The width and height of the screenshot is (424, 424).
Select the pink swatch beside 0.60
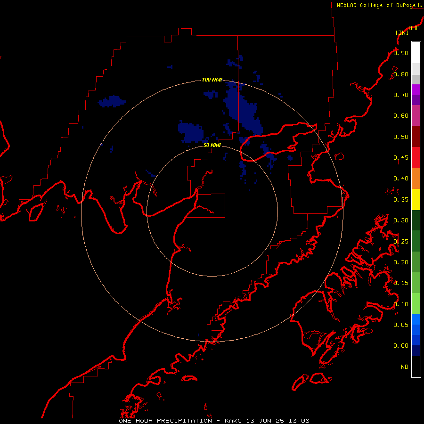(x=416, y=115)
